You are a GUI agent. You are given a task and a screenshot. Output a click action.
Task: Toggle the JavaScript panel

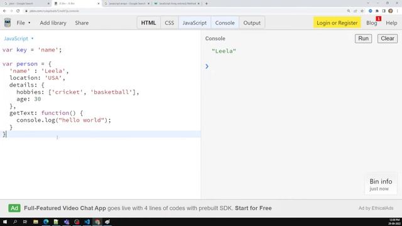195,23
